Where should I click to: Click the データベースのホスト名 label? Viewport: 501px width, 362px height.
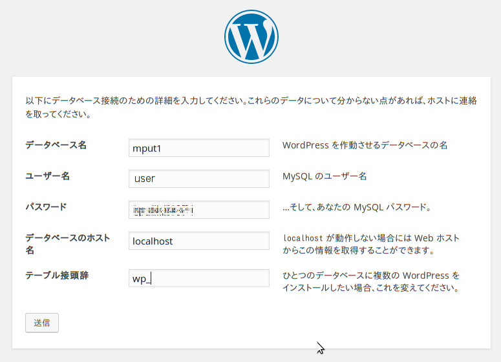pos(68,244)
